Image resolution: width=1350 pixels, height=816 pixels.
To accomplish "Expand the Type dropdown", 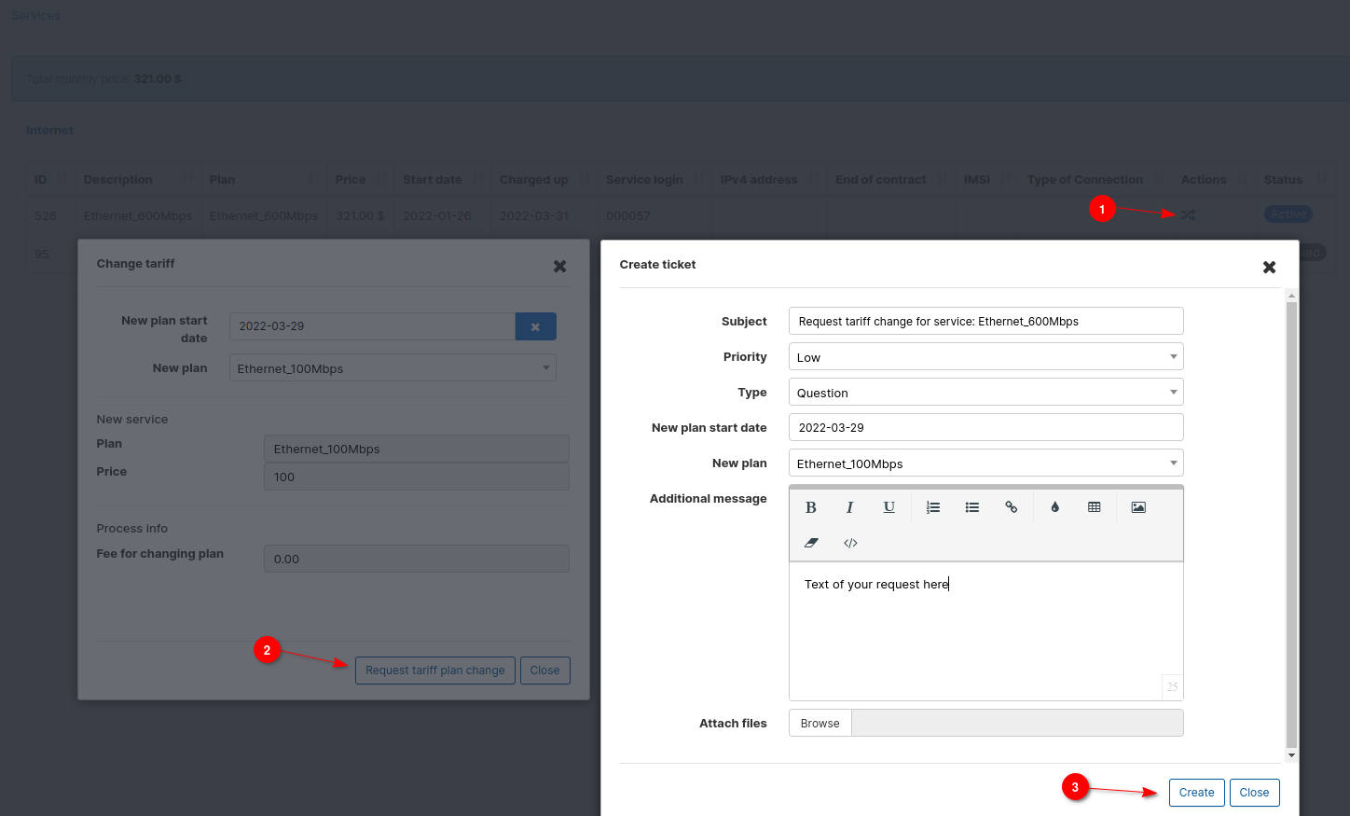I will [985, 393].
